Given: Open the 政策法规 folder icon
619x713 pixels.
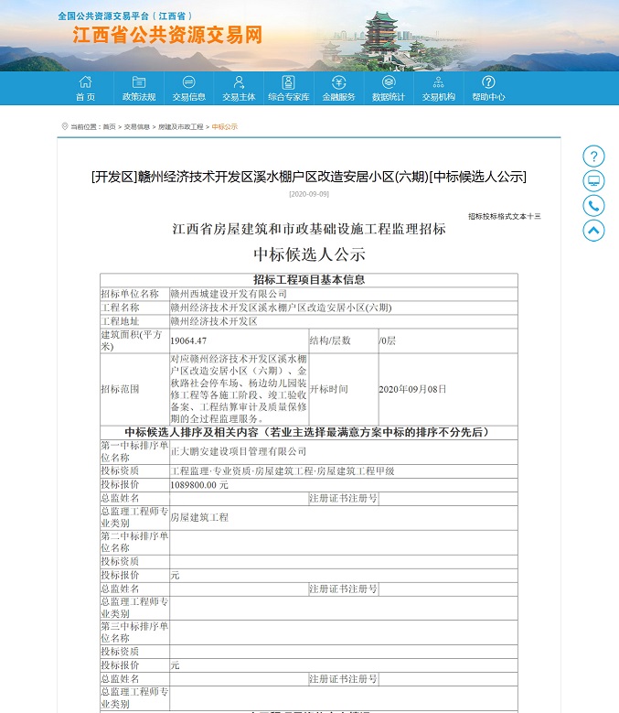Looking at the screenshot, I should [139, 81].
